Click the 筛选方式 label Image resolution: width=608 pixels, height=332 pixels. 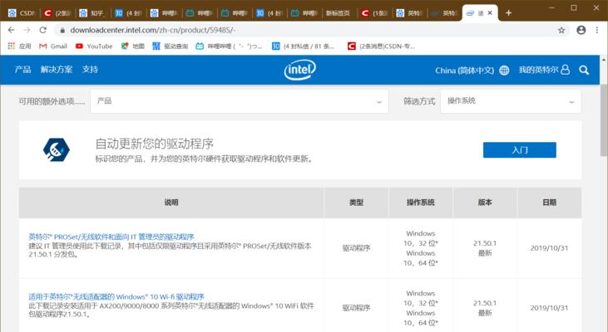coord(419,101)
